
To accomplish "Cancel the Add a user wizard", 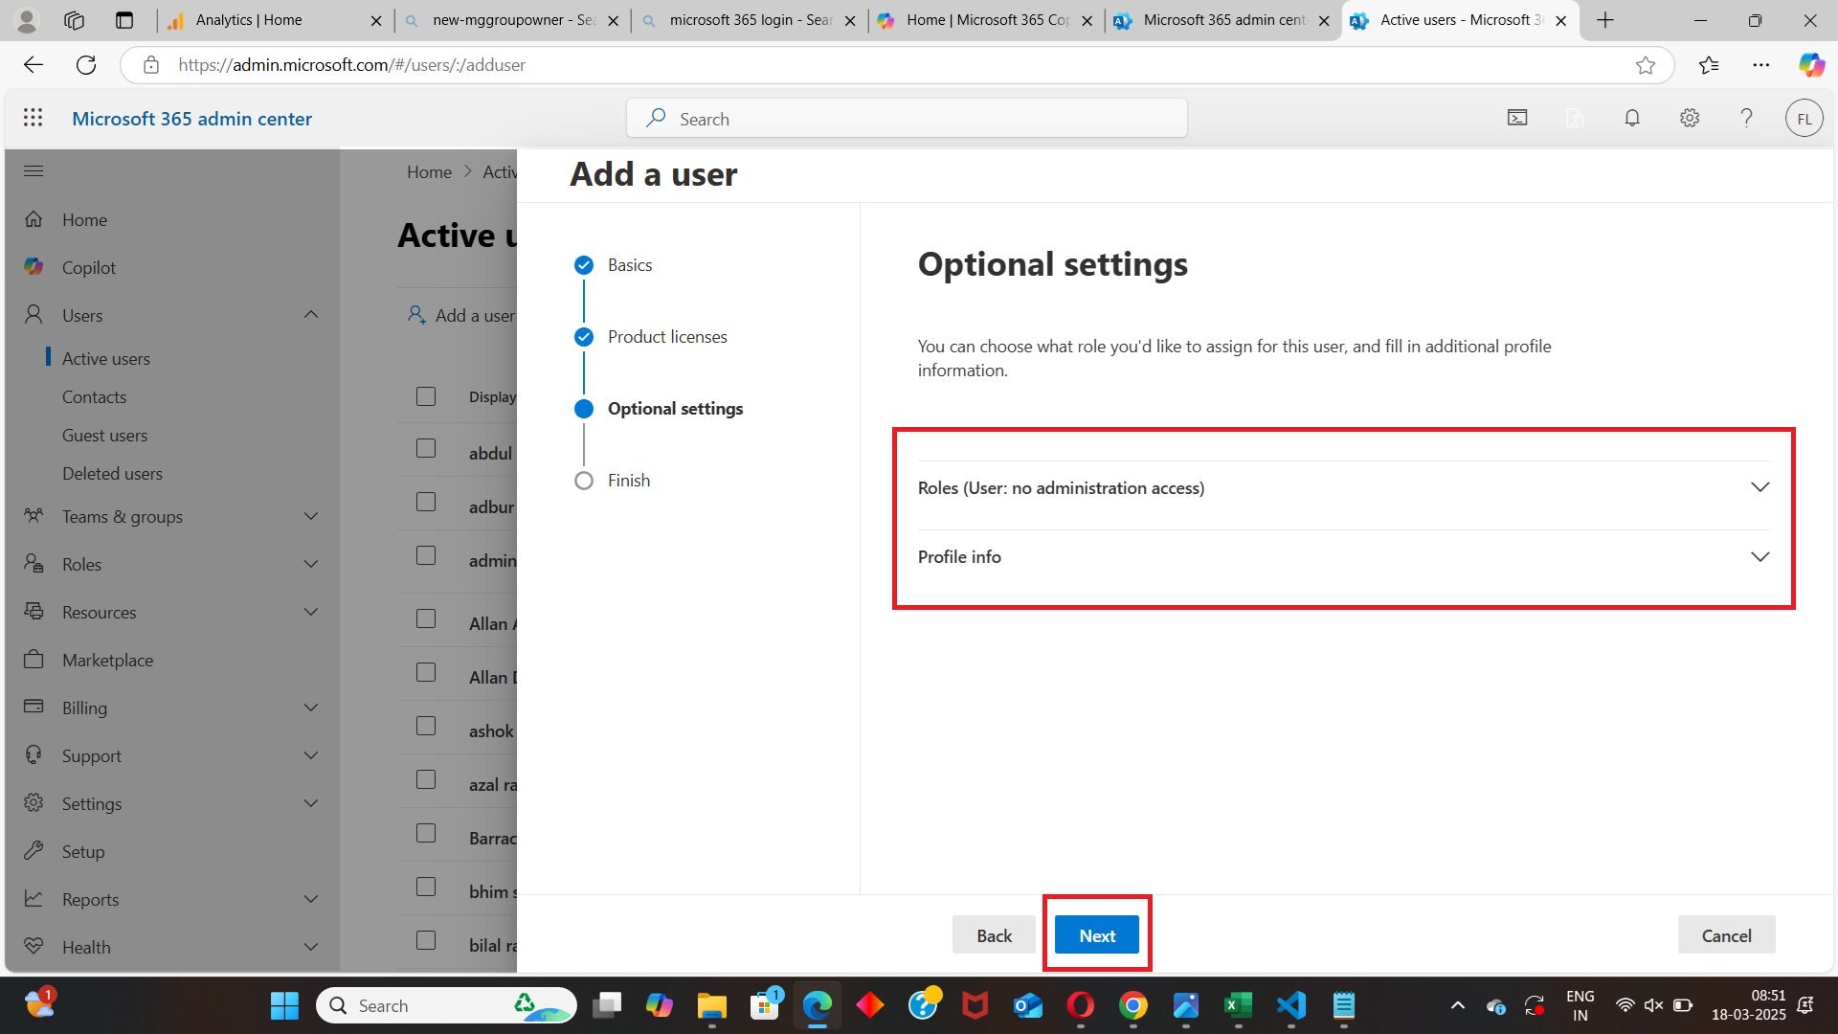I will pos(1726,935).
